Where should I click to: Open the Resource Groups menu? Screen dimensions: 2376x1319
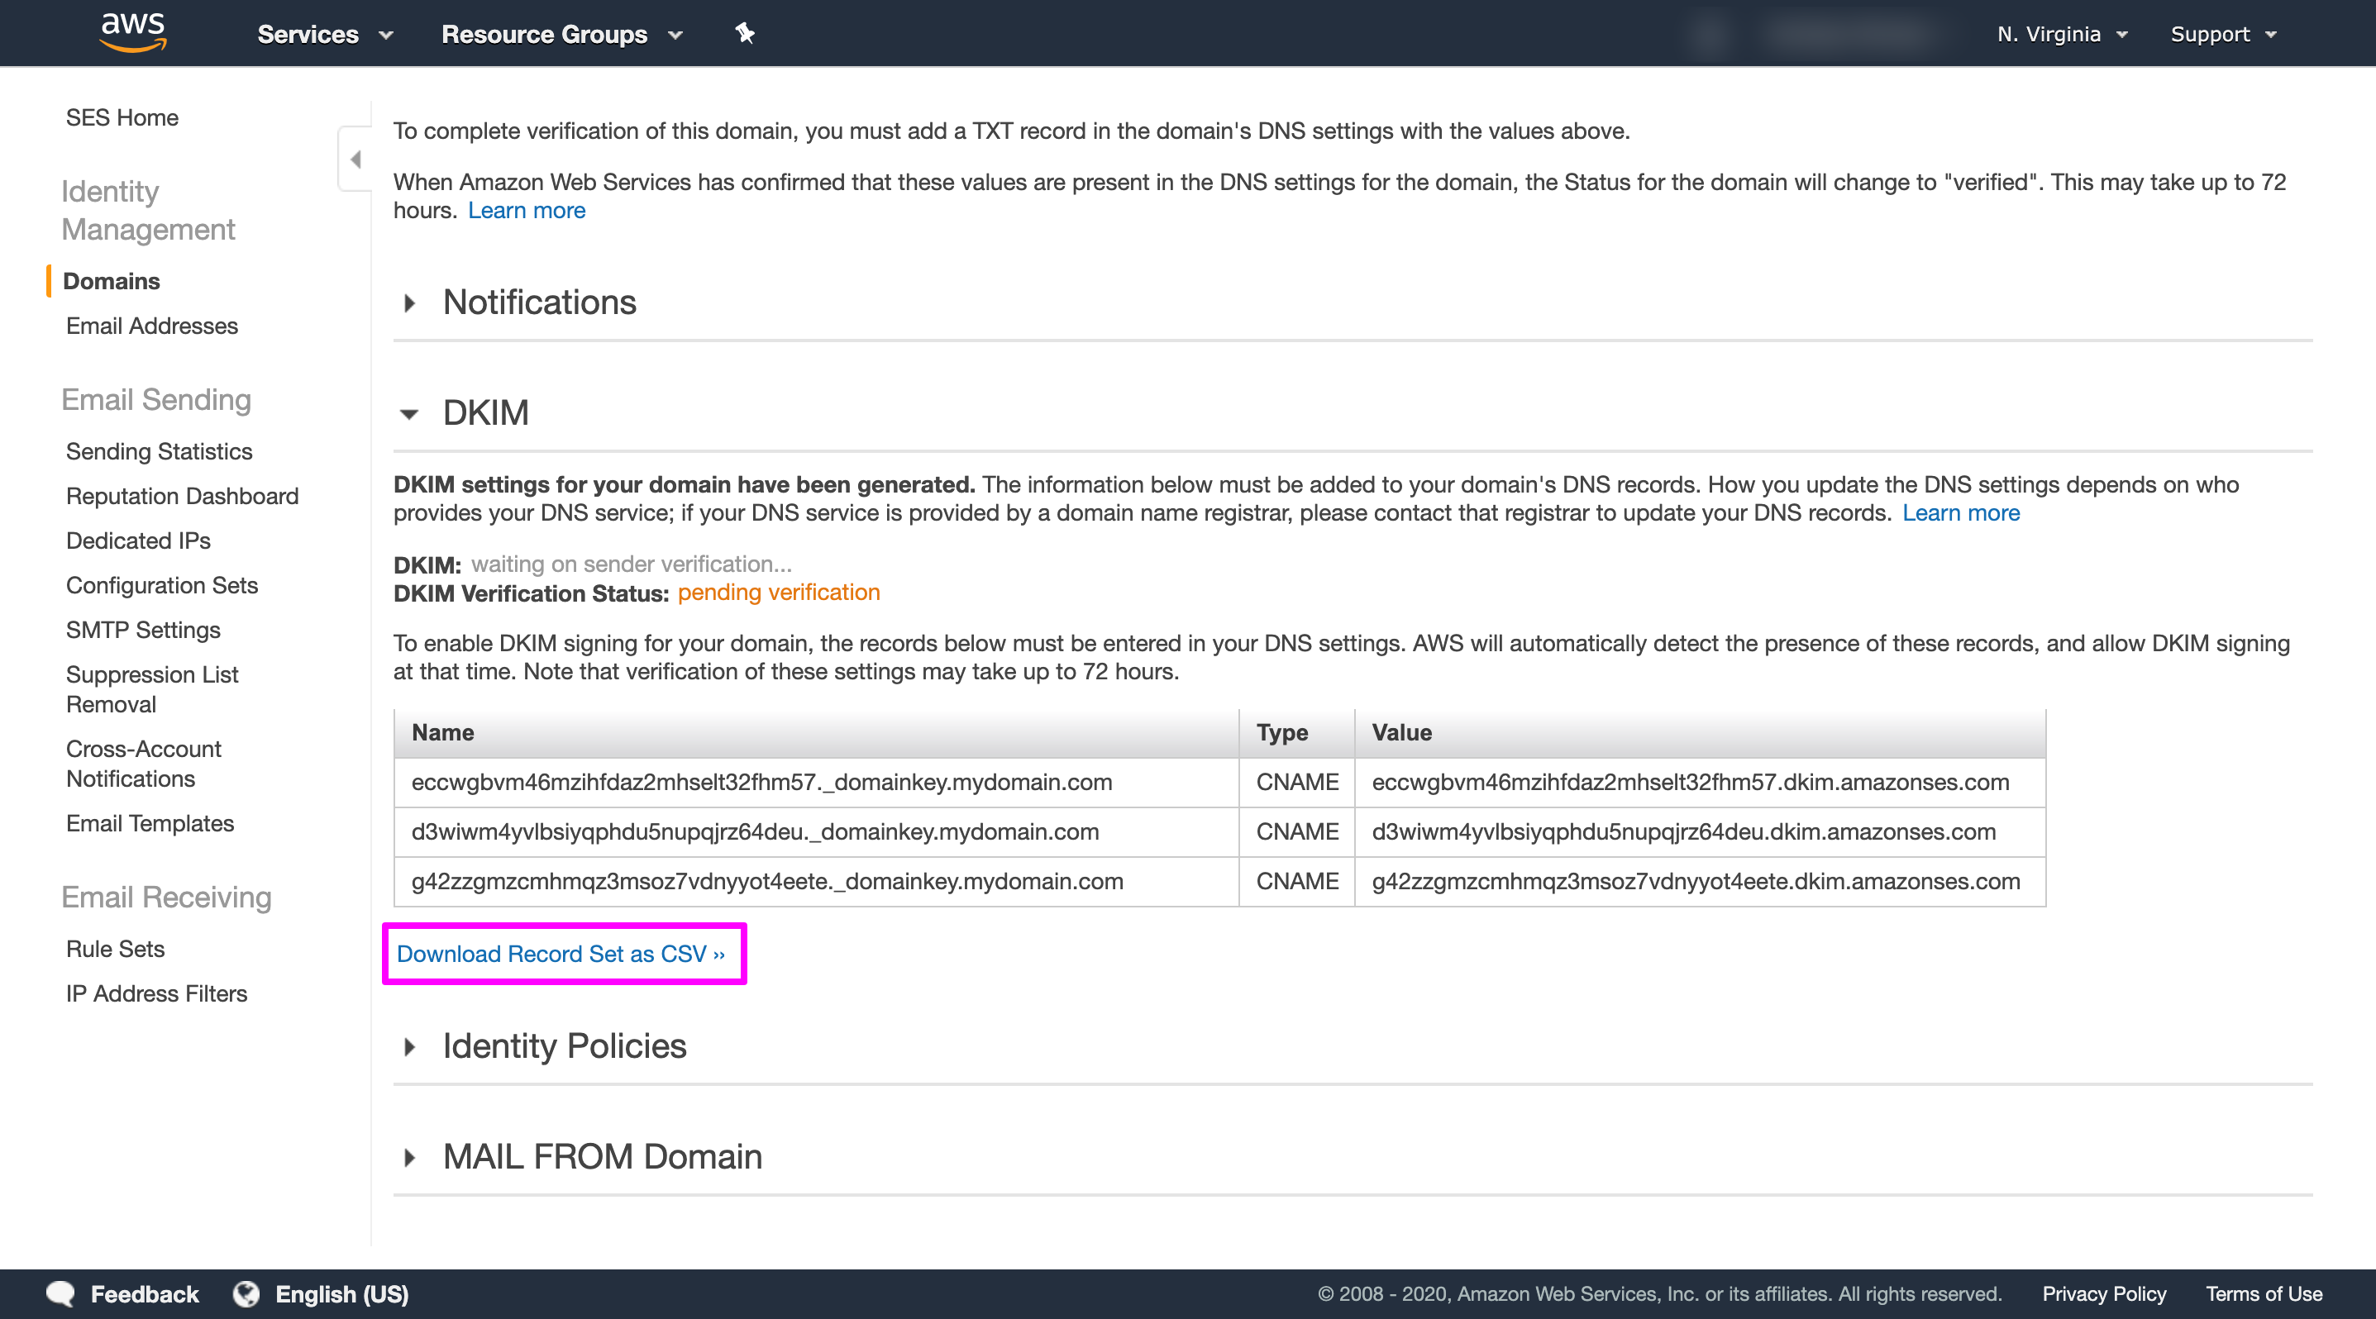click(x=560, y=33)
